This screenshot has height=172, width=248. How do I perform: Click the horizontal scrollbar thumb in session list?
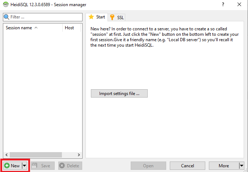(x=36, y=155)
